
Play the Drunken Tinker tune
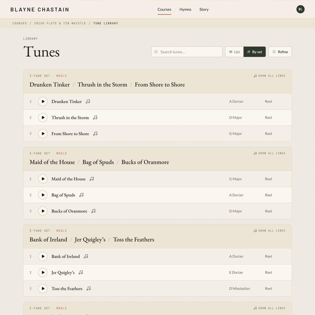tap(43, 101)
